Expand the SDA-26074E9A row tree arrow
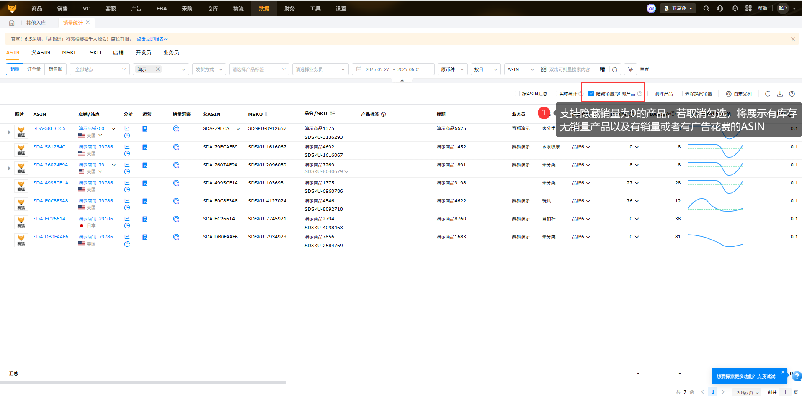This screenshot has width=802, height=399. tap(9, 169)
